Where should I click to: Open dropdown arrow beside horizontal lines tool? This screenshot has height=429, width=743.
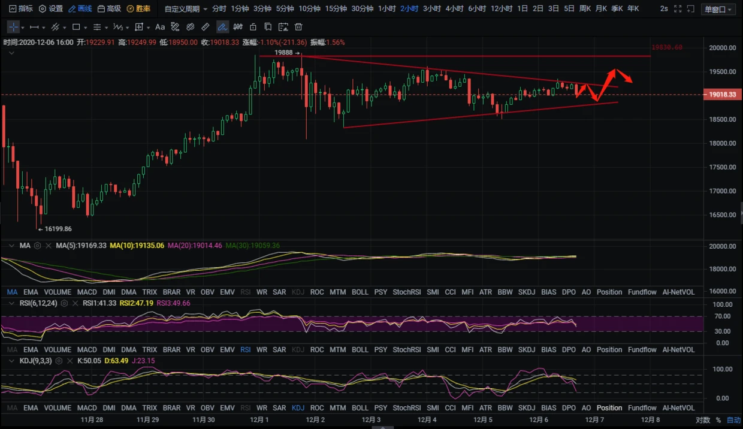pos(107,28)
